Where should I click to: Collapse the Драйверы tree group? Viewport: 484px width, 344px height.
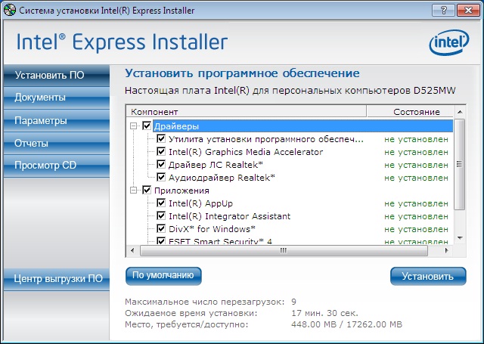point(135,126)
